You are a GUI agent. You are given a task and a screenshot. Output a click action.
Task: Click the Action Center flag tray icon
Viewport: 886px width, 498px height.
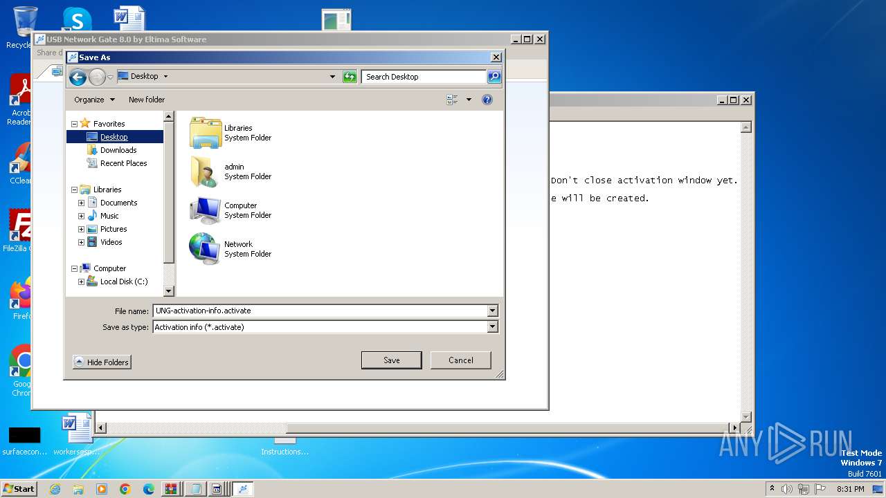pos(820,489)
